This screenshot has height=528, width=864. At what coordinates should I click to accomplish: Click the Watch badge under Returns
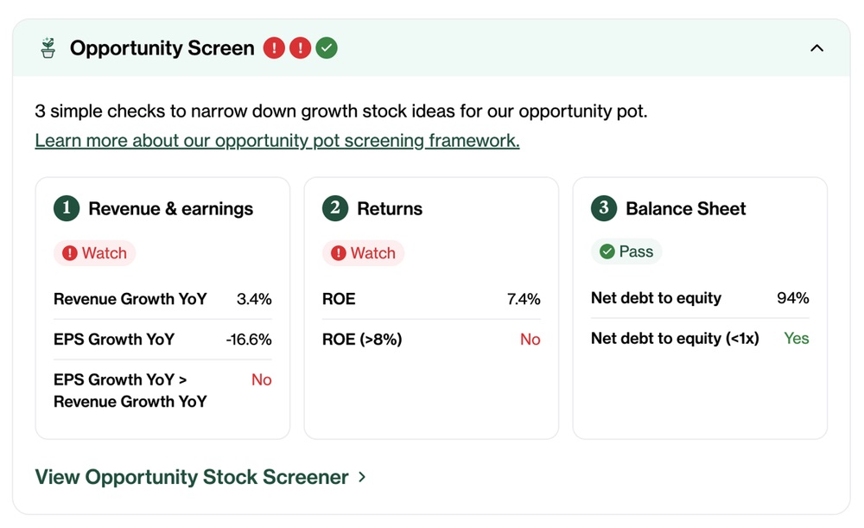point(363,253)
